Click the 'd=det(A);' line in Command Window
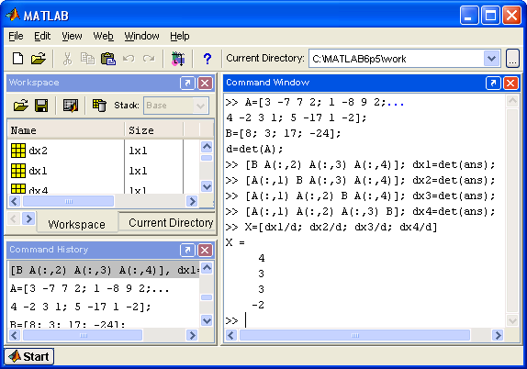Screen dimensions: 527x369 tap(254, 149)
